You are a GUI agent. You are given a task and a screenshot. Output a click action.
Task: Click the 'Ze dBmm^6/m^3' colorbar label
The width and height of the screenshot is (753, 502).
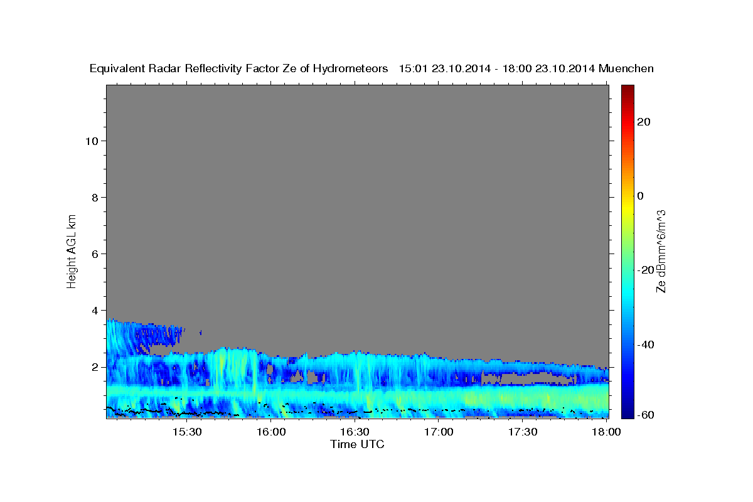pyautogui.click(x=660, y=251)
